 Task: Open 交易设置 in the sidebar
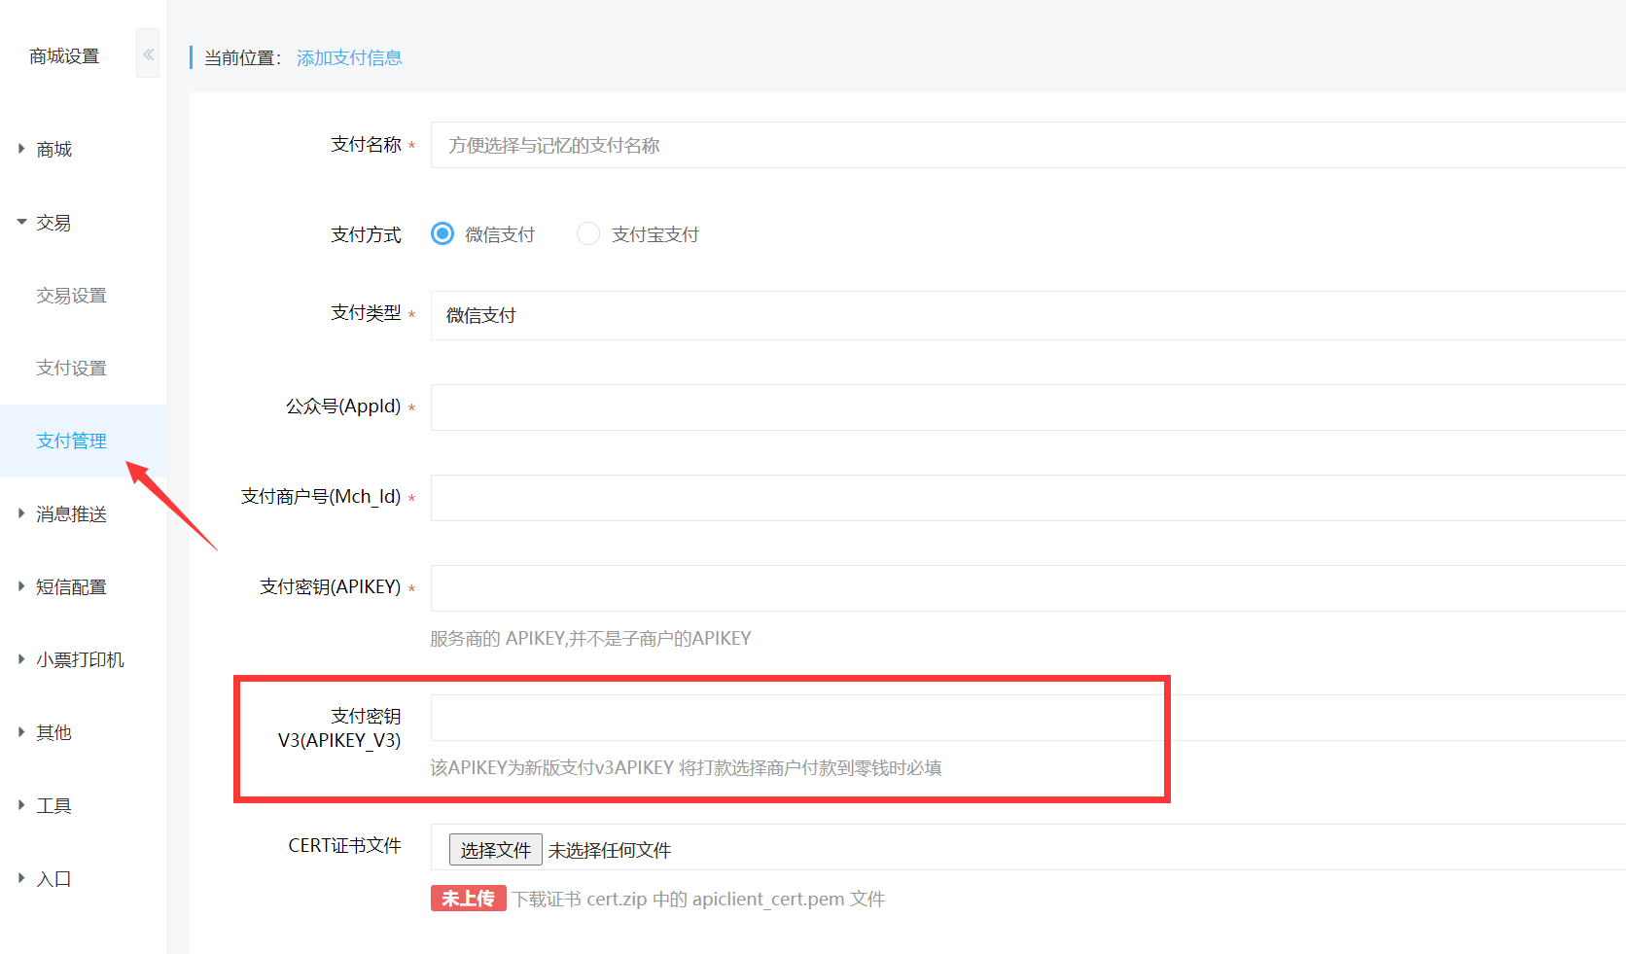(71, 296)
